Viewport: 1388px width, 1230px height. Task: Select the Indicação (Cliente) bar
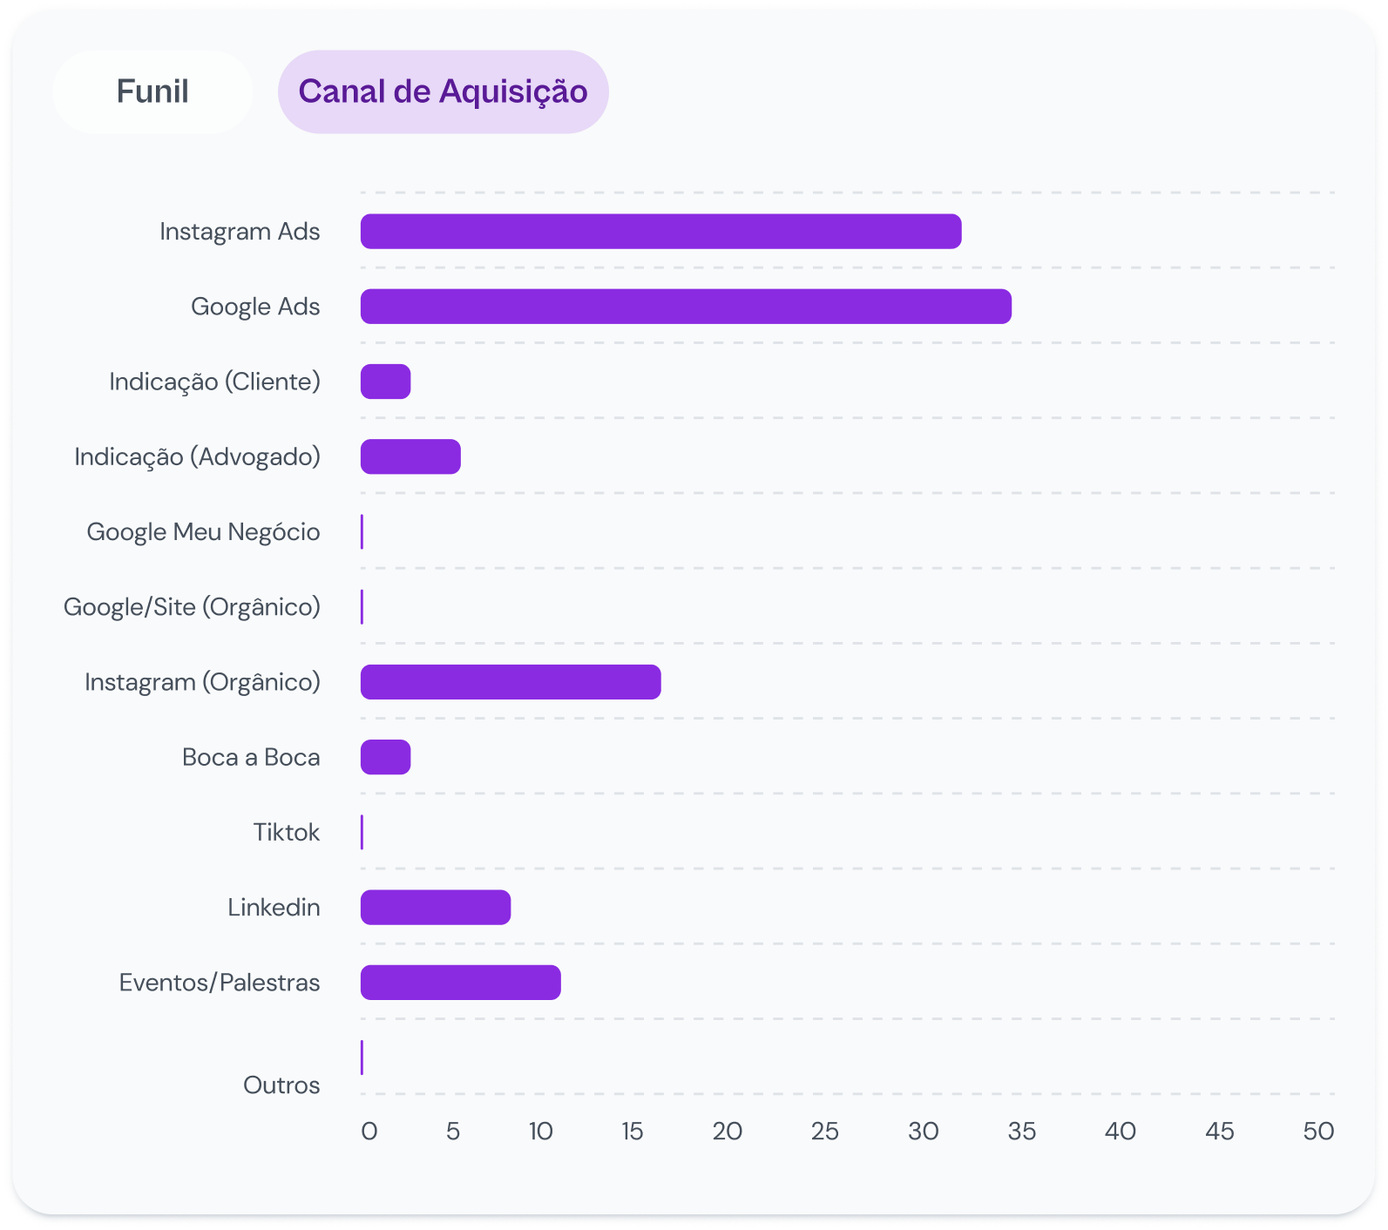(x=385, y=382)
